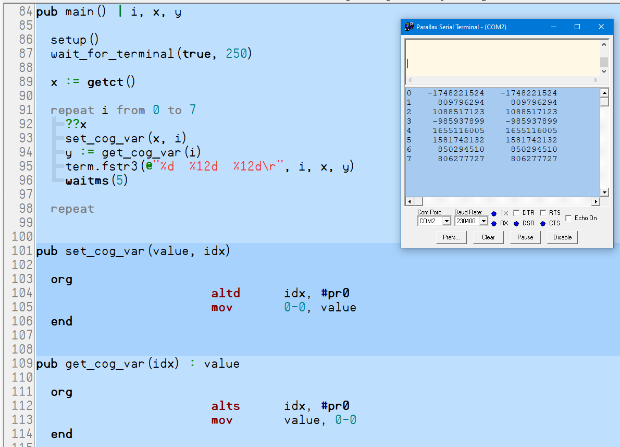Click the transmit pane scroll-up arrow
The image size is (620, 447).
pos(604,45)
